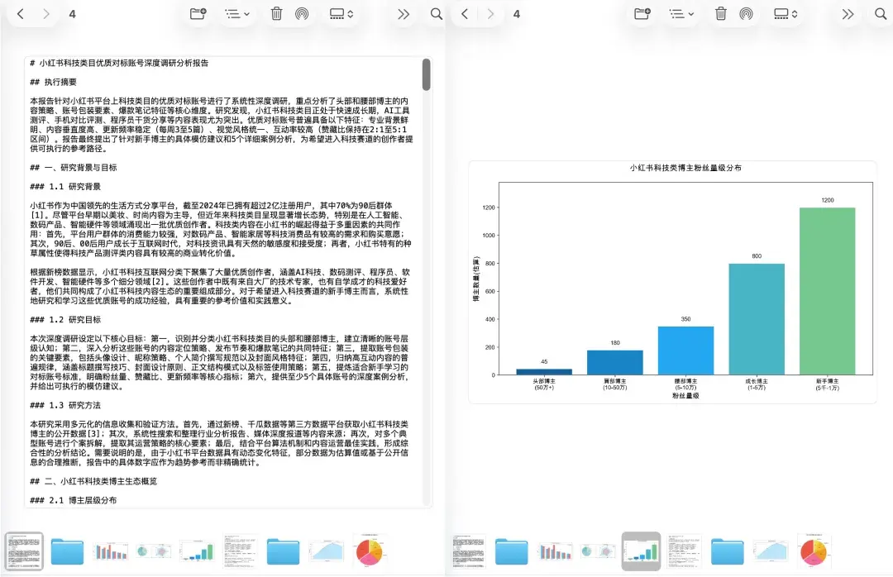The height and width of the screenshot is (577, 893).
Task: Show more toolbar items in the right window
Action: (848, 14)
